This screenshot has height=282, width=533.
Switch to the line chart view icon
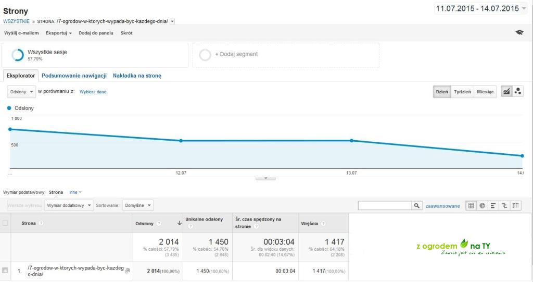[506, 91]
